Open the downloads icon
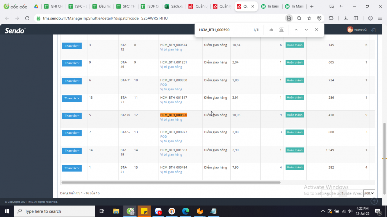 tap(346, 18)
